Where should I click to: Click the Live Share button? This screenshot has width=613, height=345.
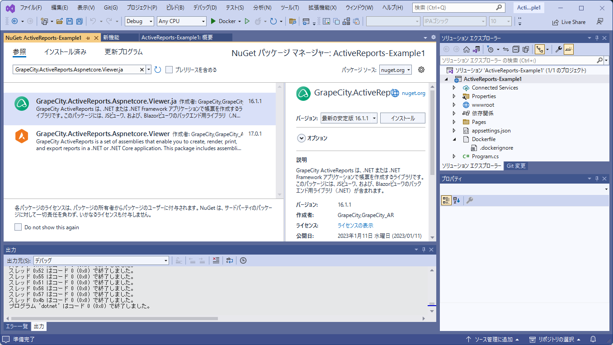(x=569, y=22)
